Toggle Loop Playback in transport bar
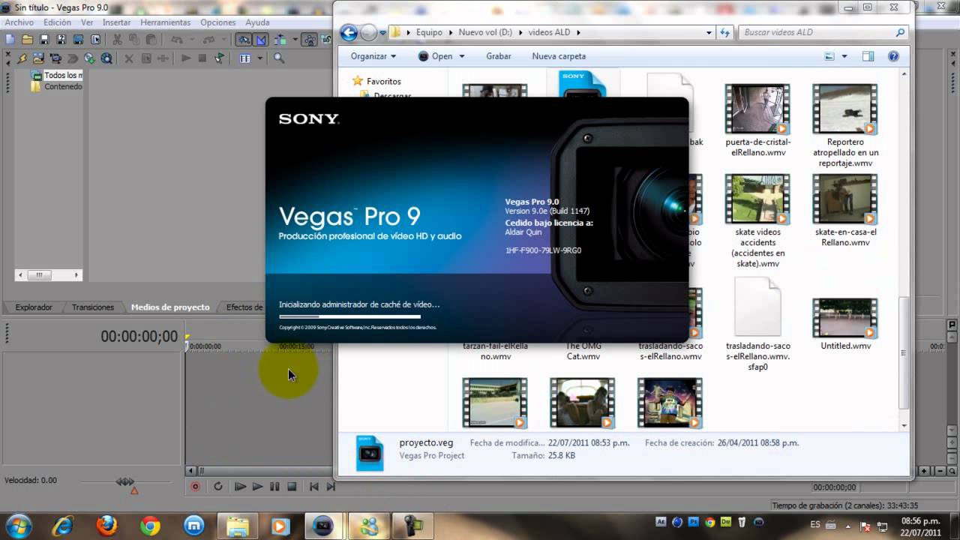The height and width of the screenshot is (540, 960). pos(218,487)
